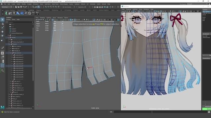Toggle Snap to Points magnet

tap(51, 7)
